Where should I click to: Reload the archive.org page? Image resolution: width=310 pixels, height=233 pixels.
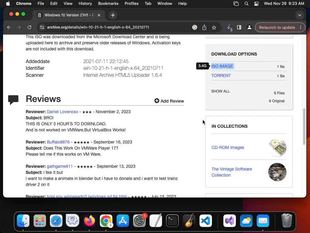tap(29, 27)
